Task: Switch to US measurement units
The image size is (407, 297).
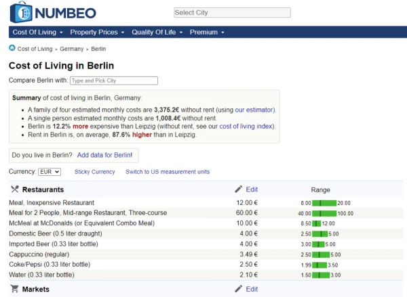Action: click(168, 172)
